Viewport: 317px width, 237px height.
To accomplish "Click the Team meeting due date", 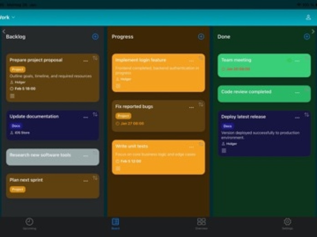I will pos(236,69).
